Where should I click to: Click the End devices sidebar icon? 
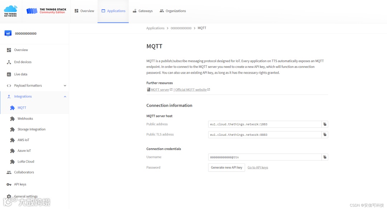click(9, 62)
